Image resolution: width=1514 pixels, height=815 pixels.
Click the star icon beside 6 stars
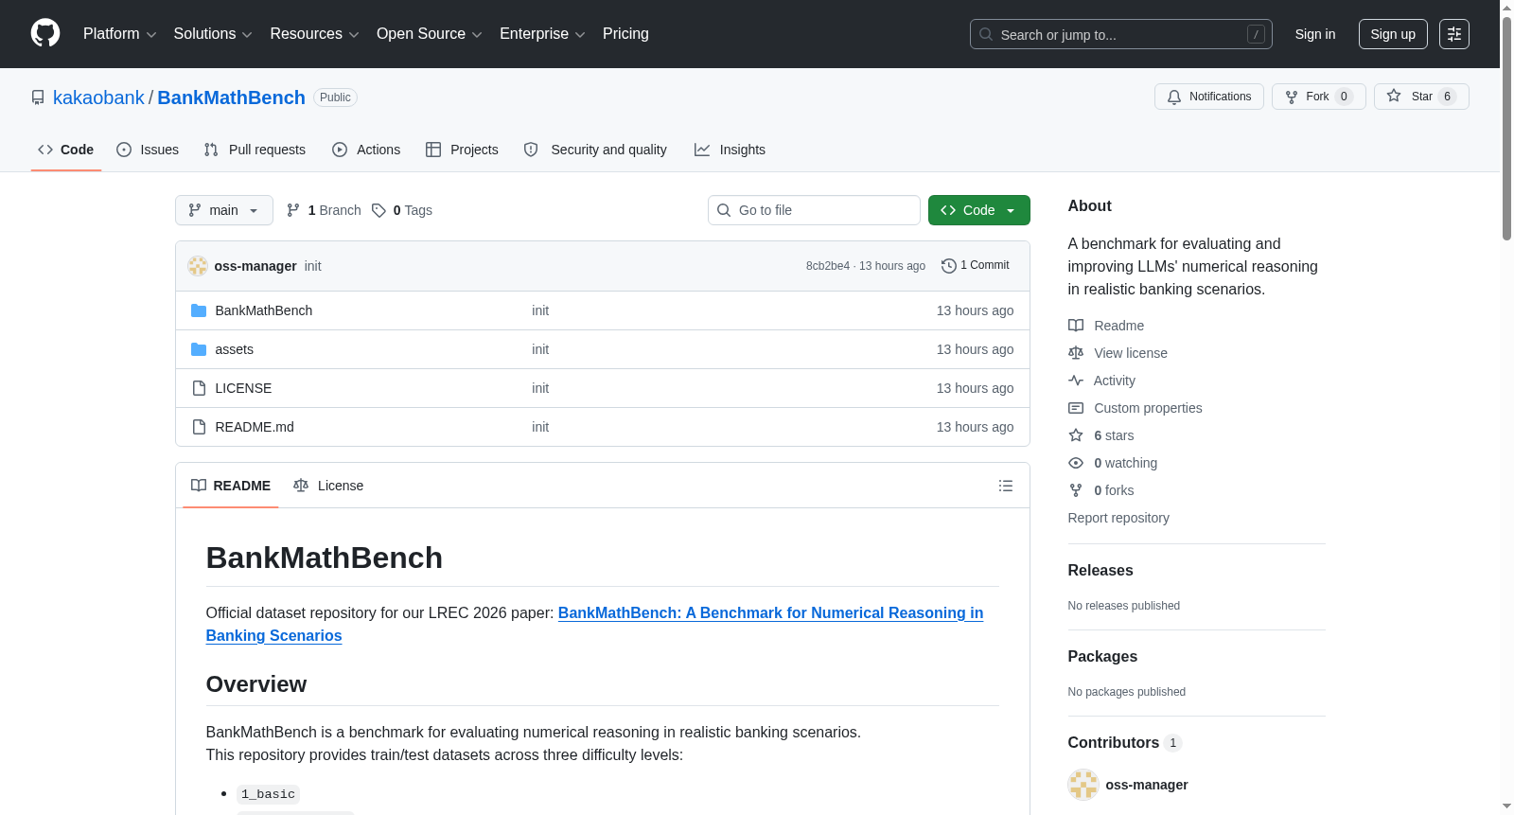coord(1076,435)
